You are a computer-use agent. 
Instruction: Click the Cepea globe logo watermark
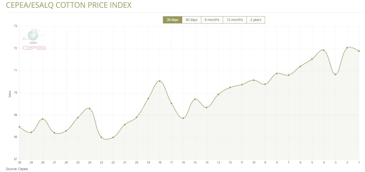tap(34, 39)
